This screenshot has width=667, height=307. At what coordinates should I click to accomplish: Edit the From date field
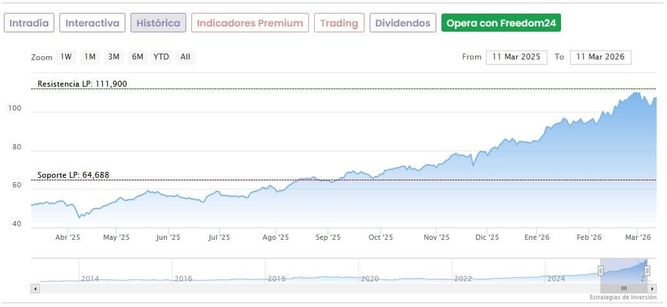(517, 57)
